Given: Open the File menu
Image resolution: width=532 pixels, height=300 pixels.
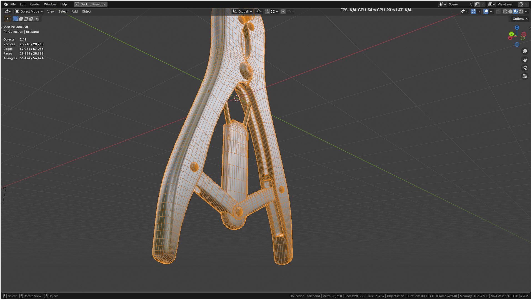Looking at the screenshot, I should (13, 4).
